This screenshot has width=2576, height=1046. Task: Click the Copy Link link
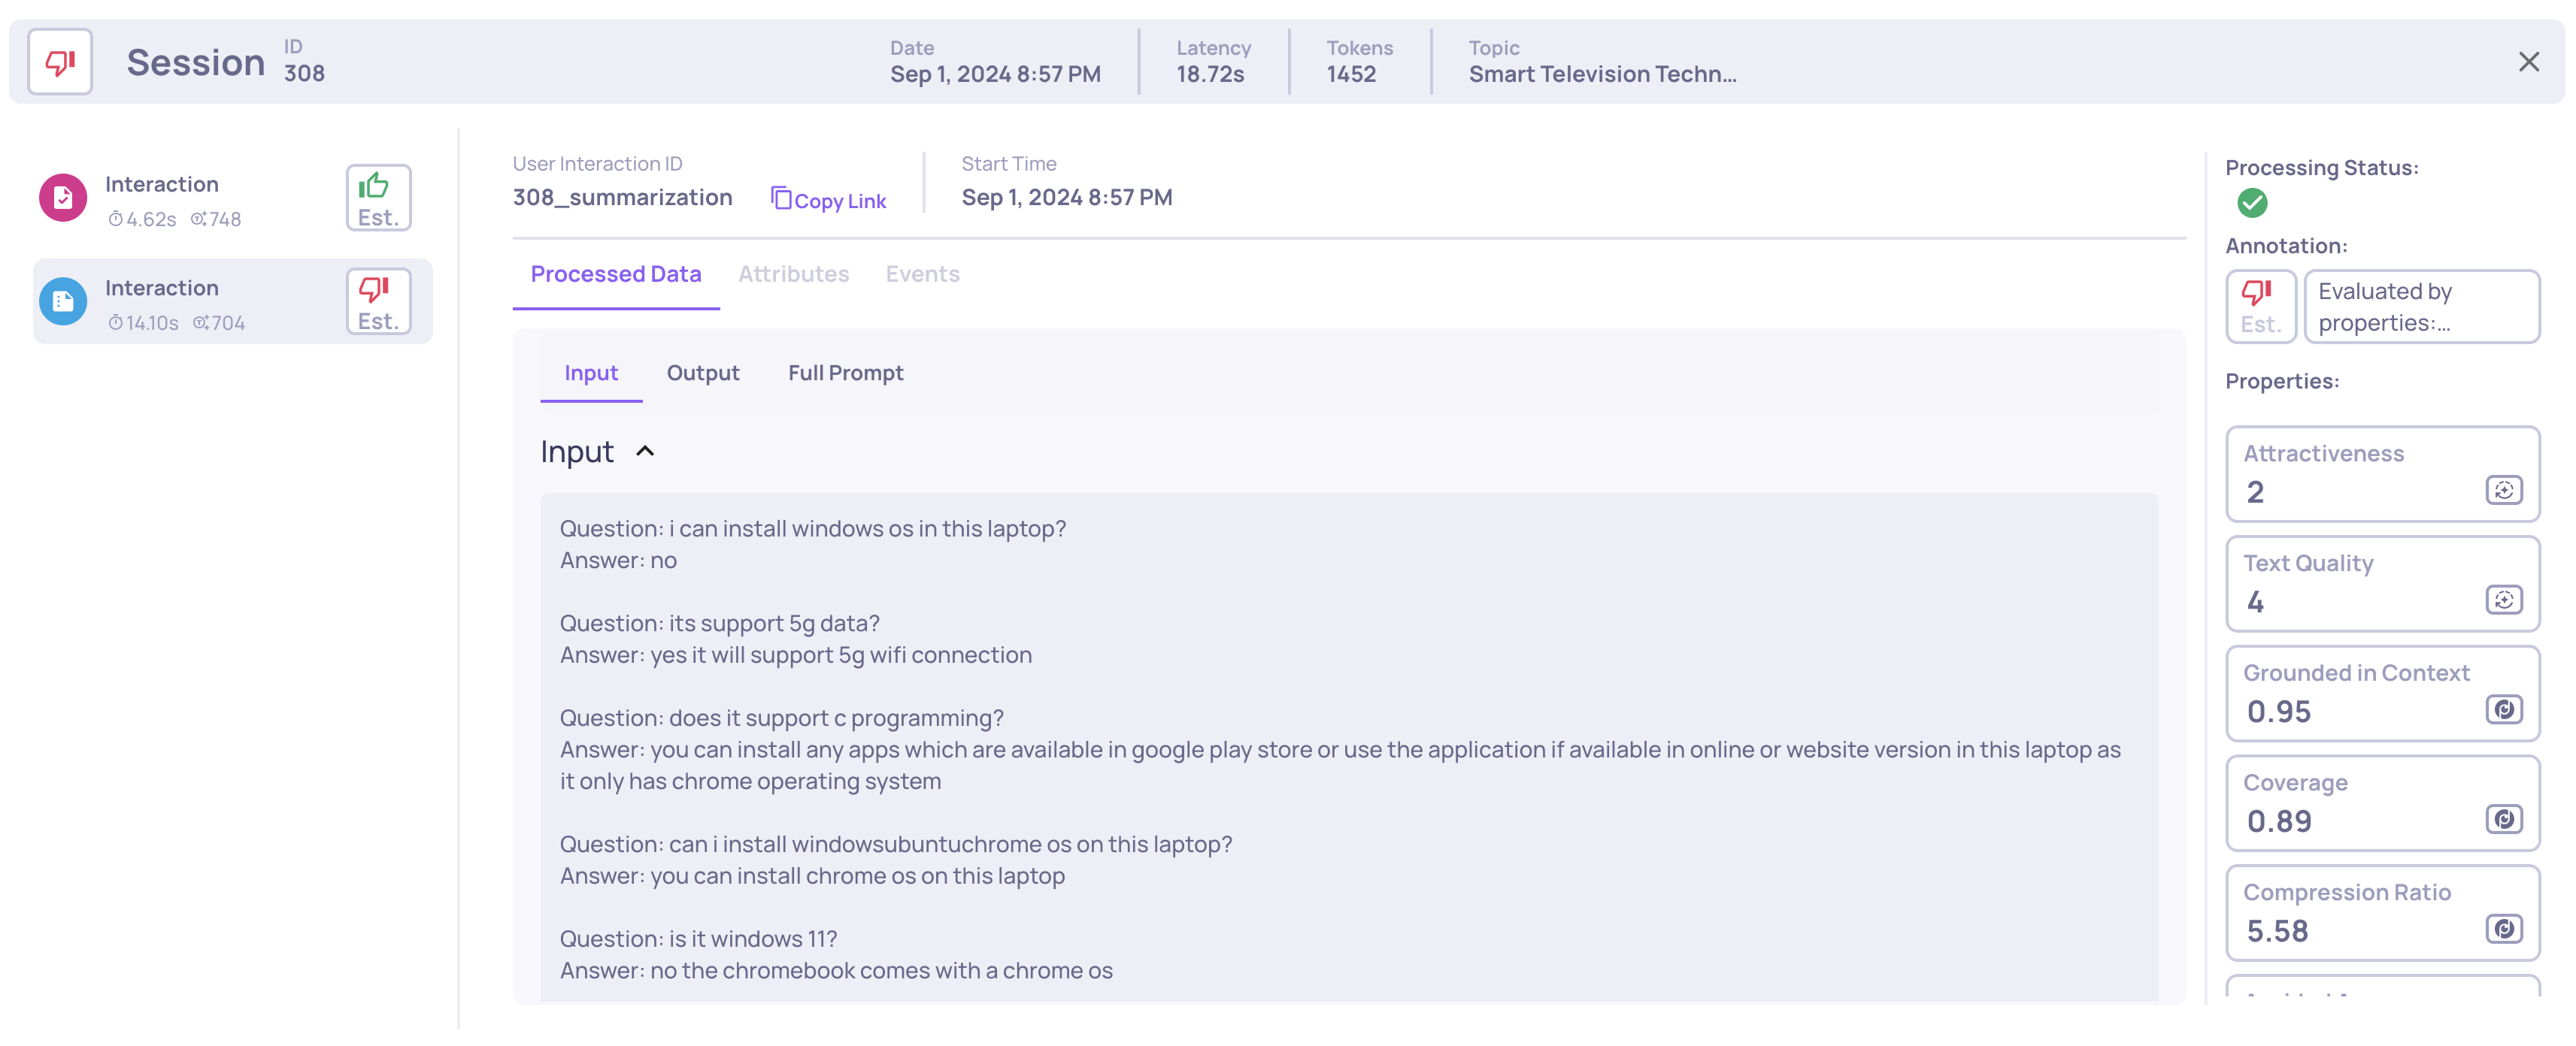pyautogui.click(x=828, y=201)
